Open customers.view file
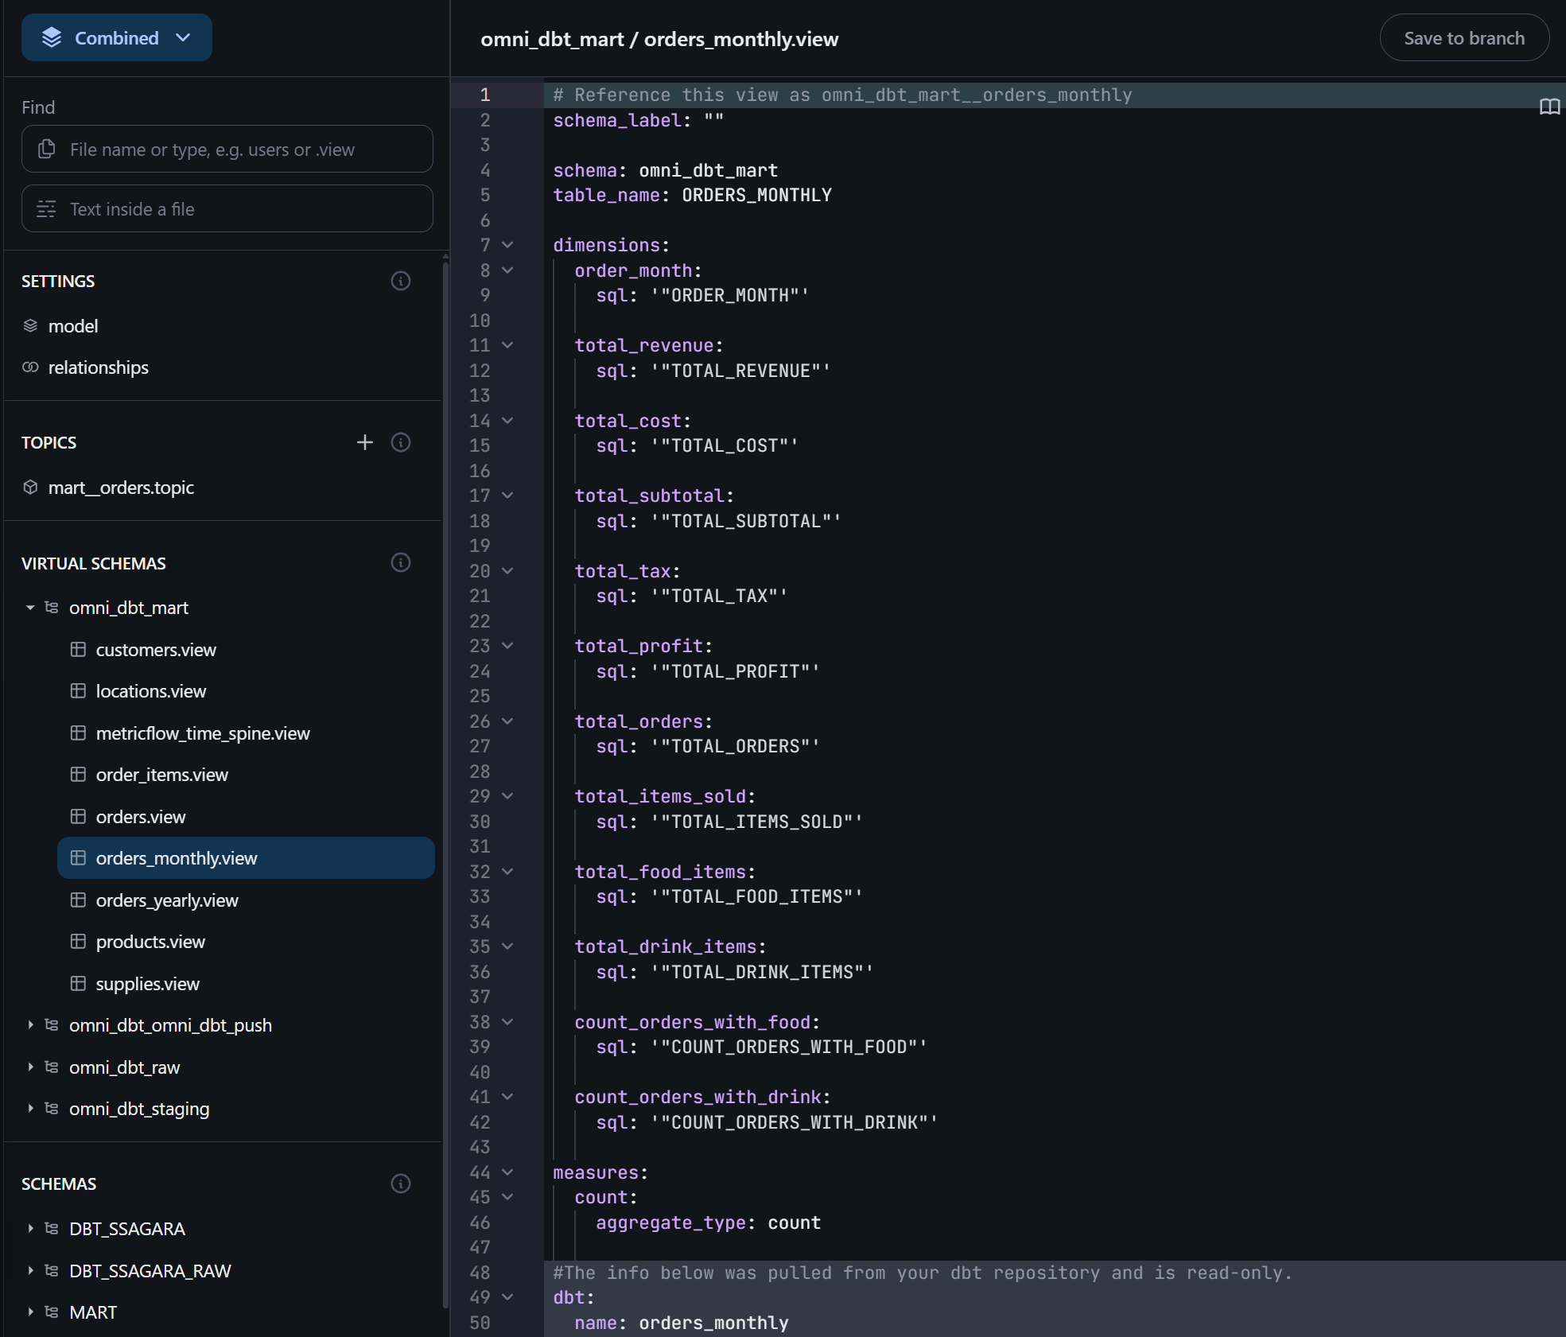 156,650
